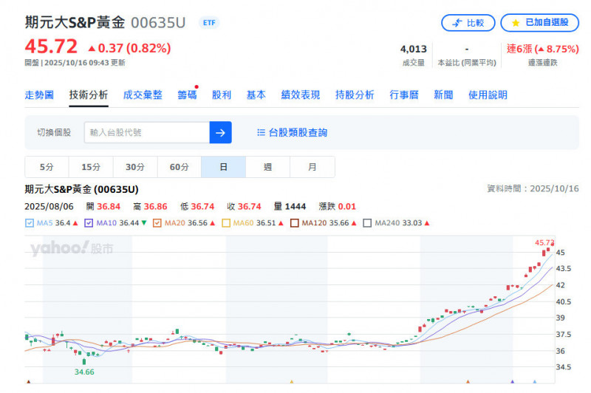Image resolution: width=591 pixels, height=393 pixels.
Task: Uncheck the MA20 moving average checkbox
Action: click(x=157, y=223)
